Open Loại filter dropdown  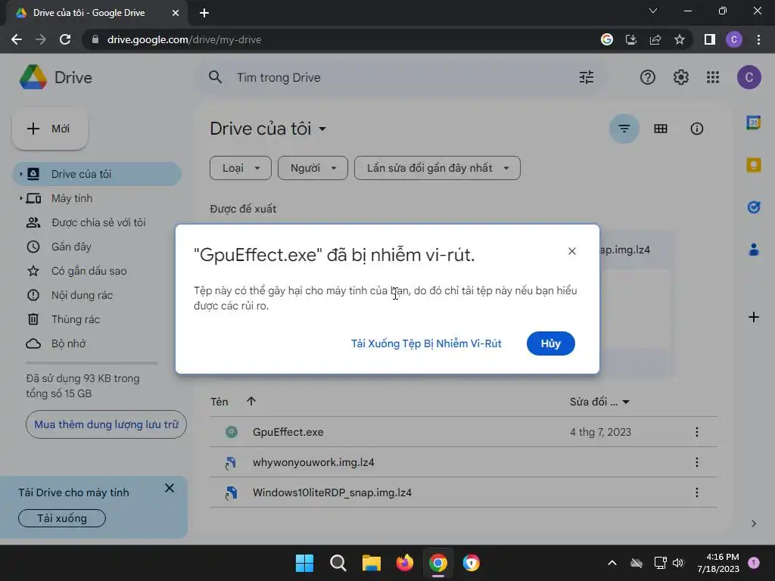[x=240, y=168]
